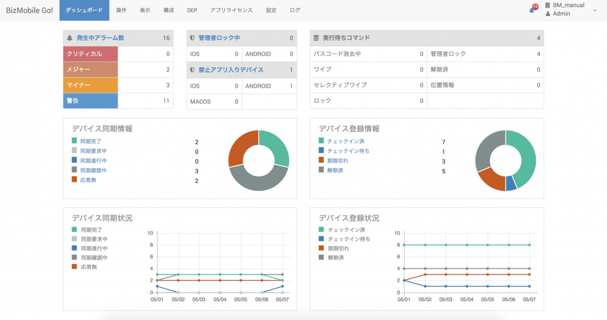Click the ロック command row
The height and width of the screenshot is (320, 607).
coord(368,101)
